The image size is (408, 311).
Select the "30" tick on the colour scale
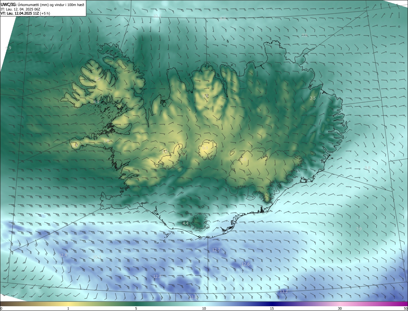point(340,308)
